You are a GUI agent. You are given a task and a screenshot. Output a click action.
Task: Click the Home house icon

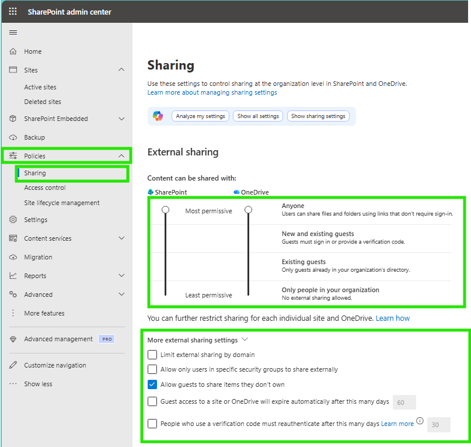coord(13,51)
